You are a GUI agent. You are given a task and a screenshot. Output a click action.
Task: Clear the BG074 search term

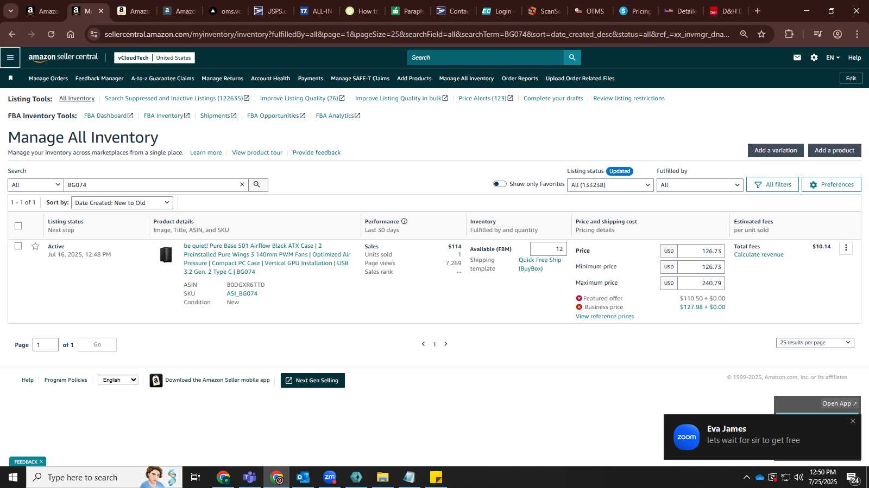coord(242,185)
